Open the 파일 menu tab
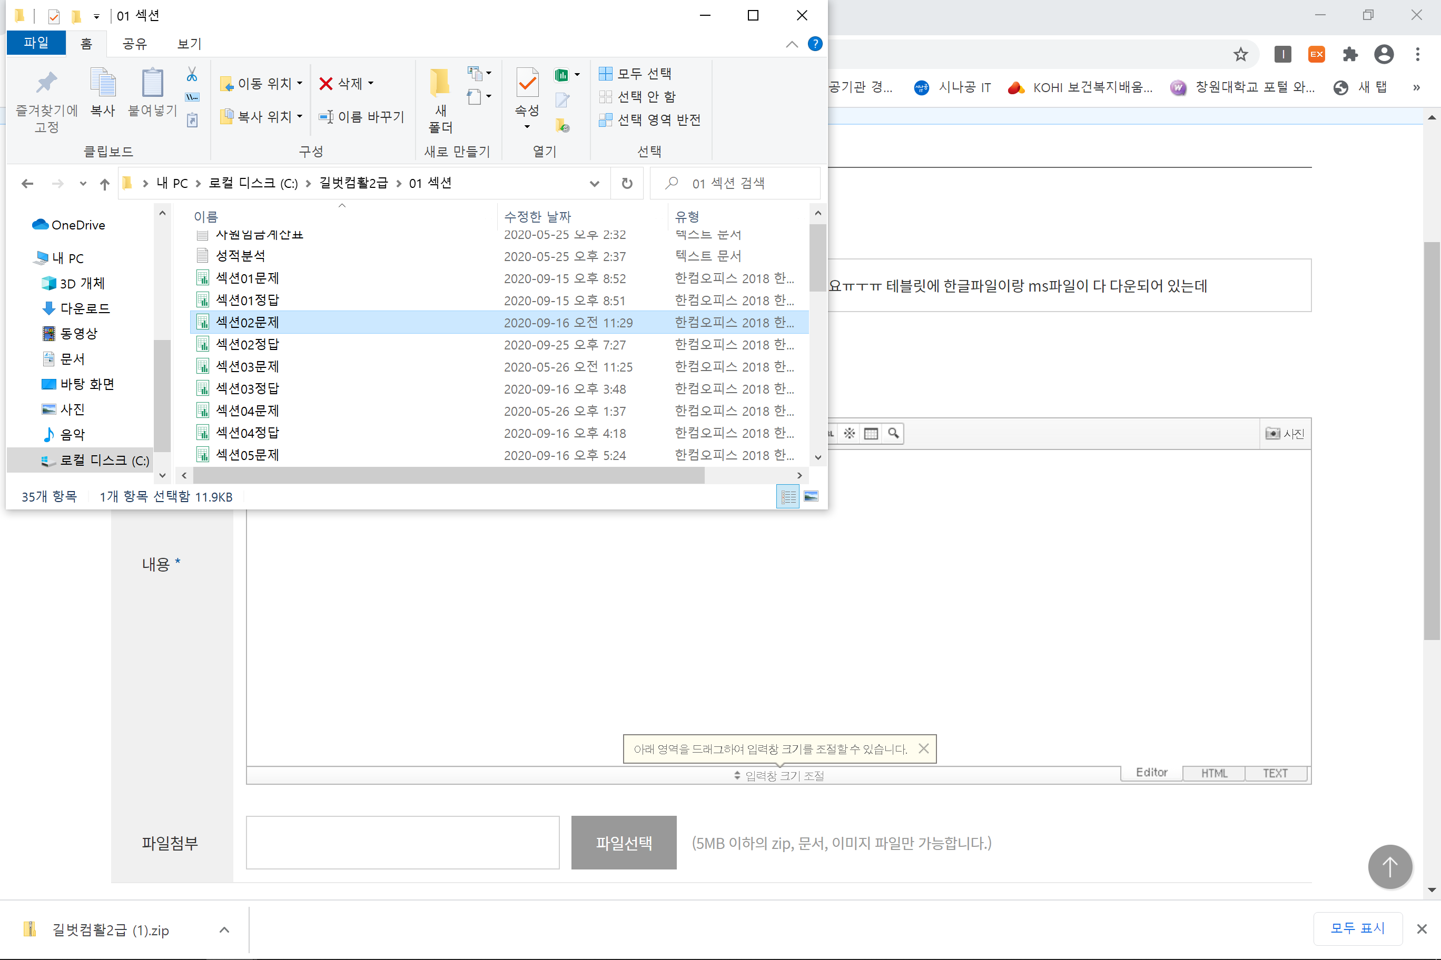 pos(35,44)
